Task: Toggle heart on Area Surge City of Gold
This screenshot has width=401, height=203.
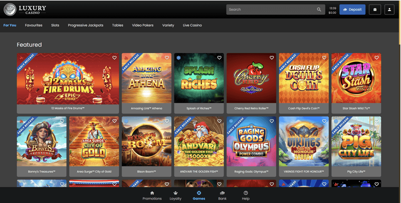Action: (114, 121)
